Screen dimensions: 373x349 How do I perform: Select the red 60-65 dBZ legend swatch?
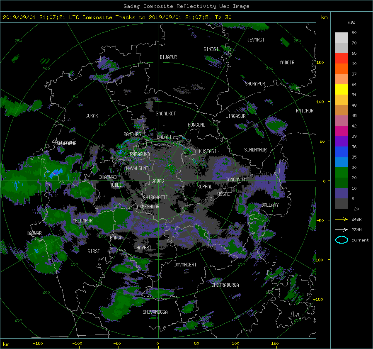click(x=342, y=58)
